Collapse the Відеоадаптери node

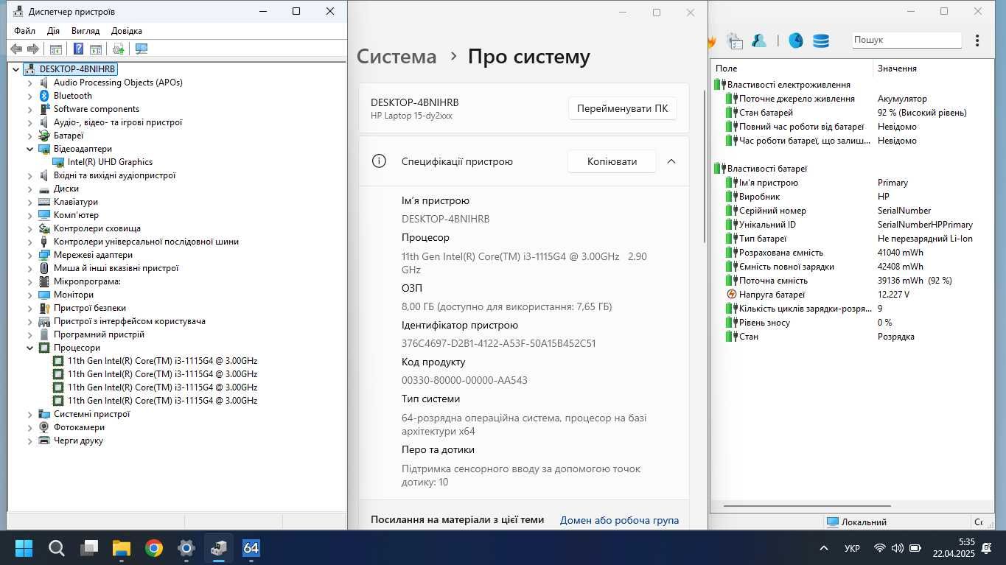[30, 149]
